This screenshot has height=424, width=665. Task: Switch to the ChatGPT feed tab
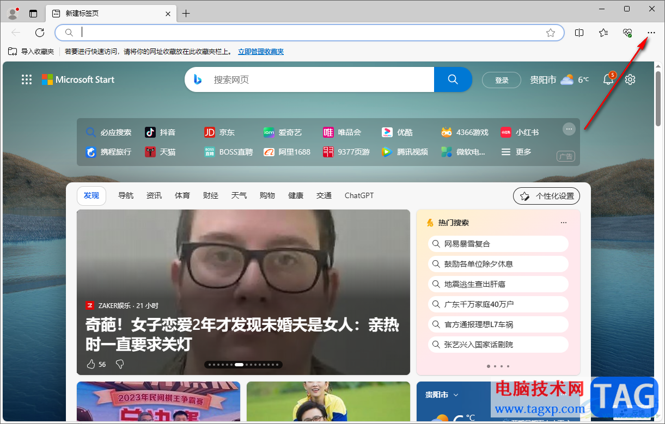tap(358, 195)
